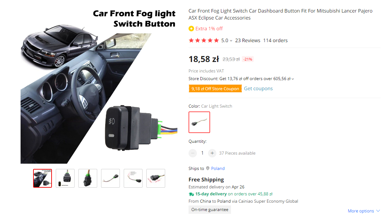View the sixth thumbnail with switch dimensions

pos(156,178)
